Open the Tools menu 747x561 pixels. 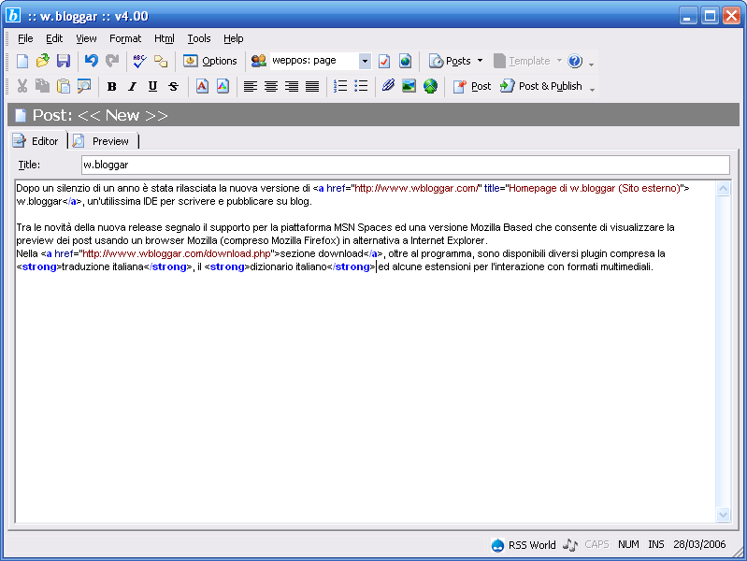199,38
